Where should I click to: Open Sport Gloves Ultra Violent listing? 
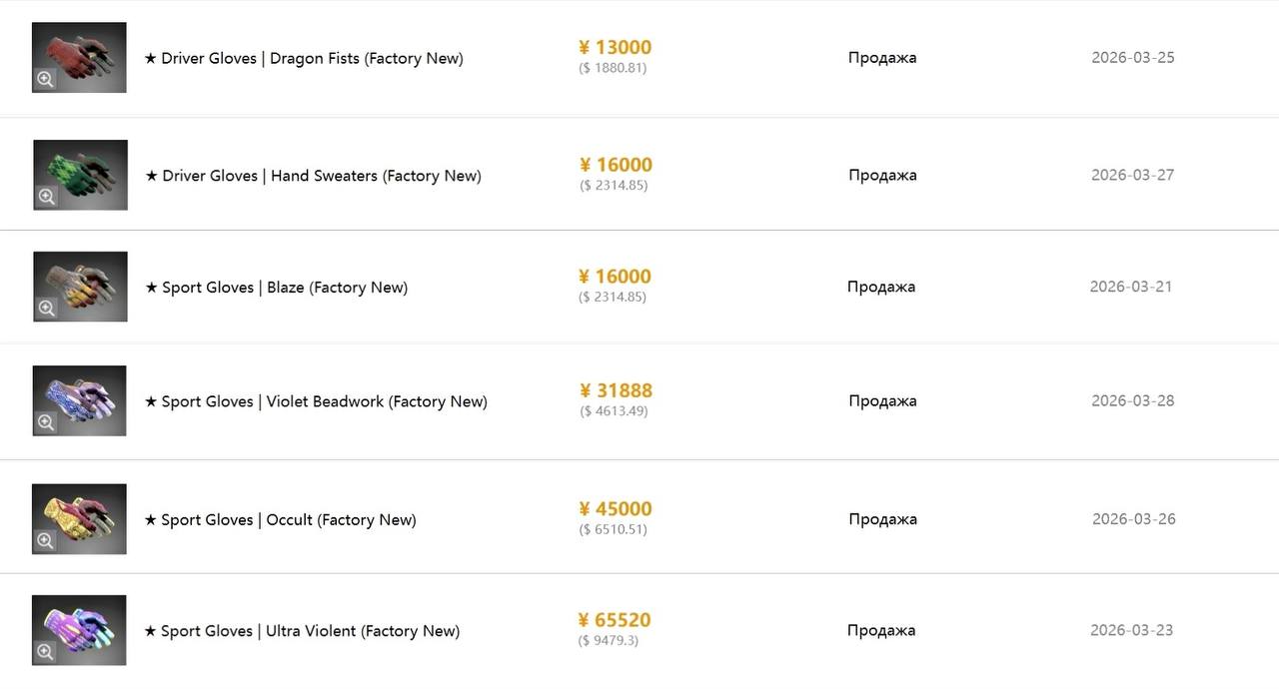click(x=302, y=631)
